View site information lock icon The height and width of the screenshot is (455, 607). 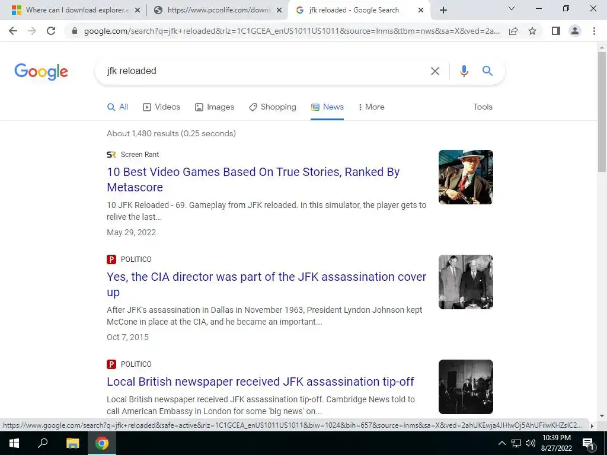tap(75, 31)
